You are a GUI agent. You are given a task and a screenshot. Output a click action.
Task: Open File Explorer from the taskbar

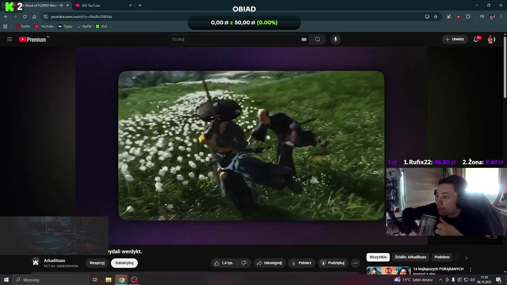pos(108,280)
